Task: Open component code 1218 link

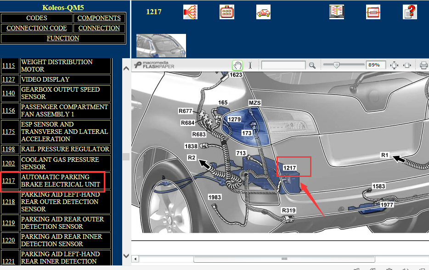Action: tap(8, 202)
